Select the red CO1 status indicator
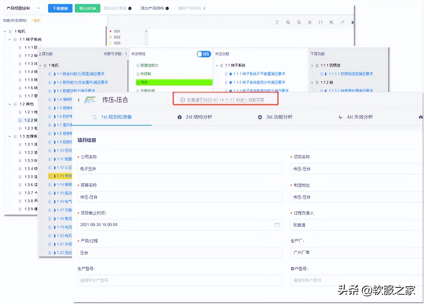This screenshot has width=424, height=304. click(111, 31)
